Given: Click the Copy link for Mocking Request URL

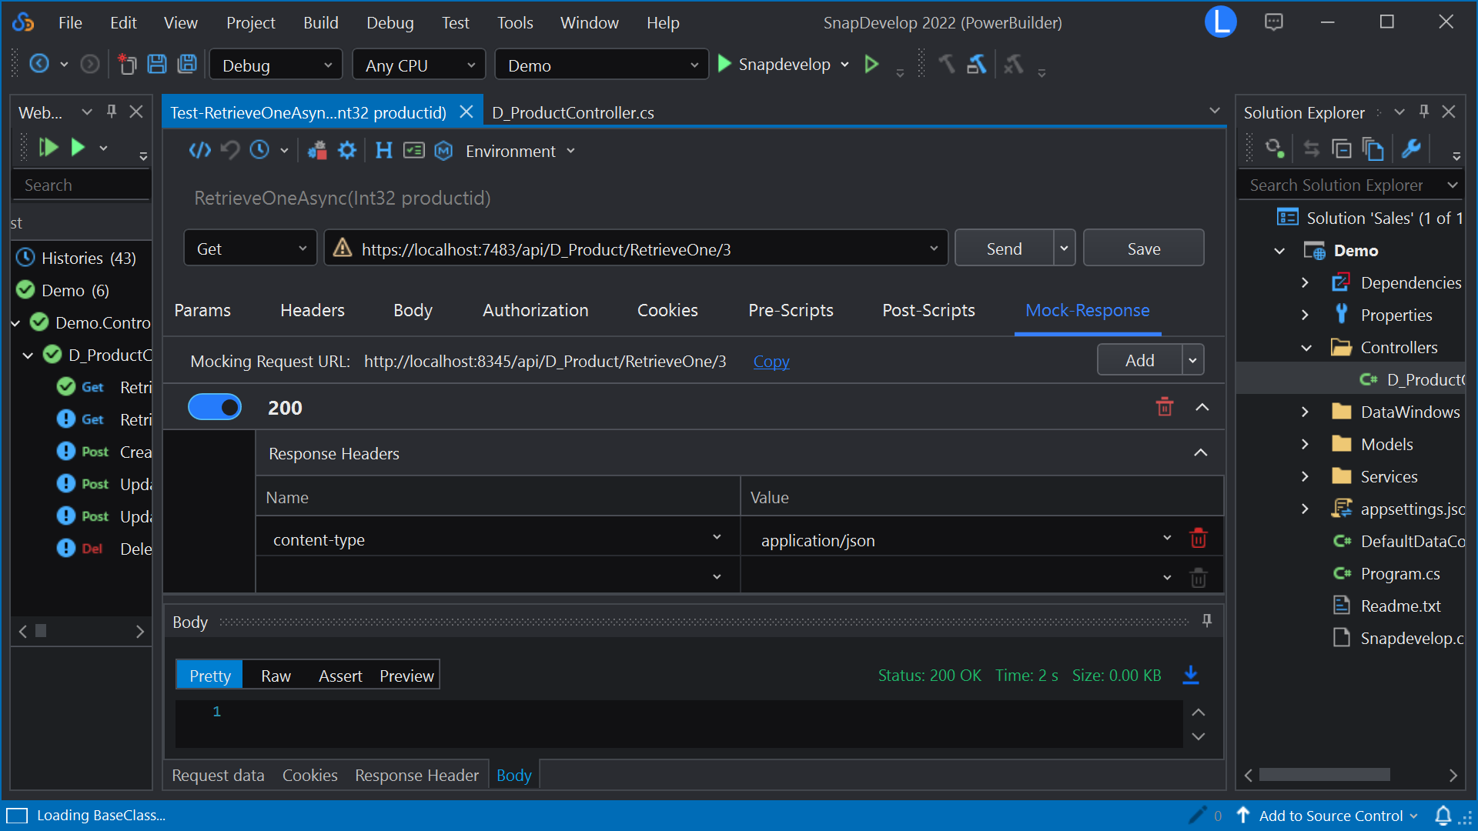Looking at the screenshot, I should (x=771, y=360).
